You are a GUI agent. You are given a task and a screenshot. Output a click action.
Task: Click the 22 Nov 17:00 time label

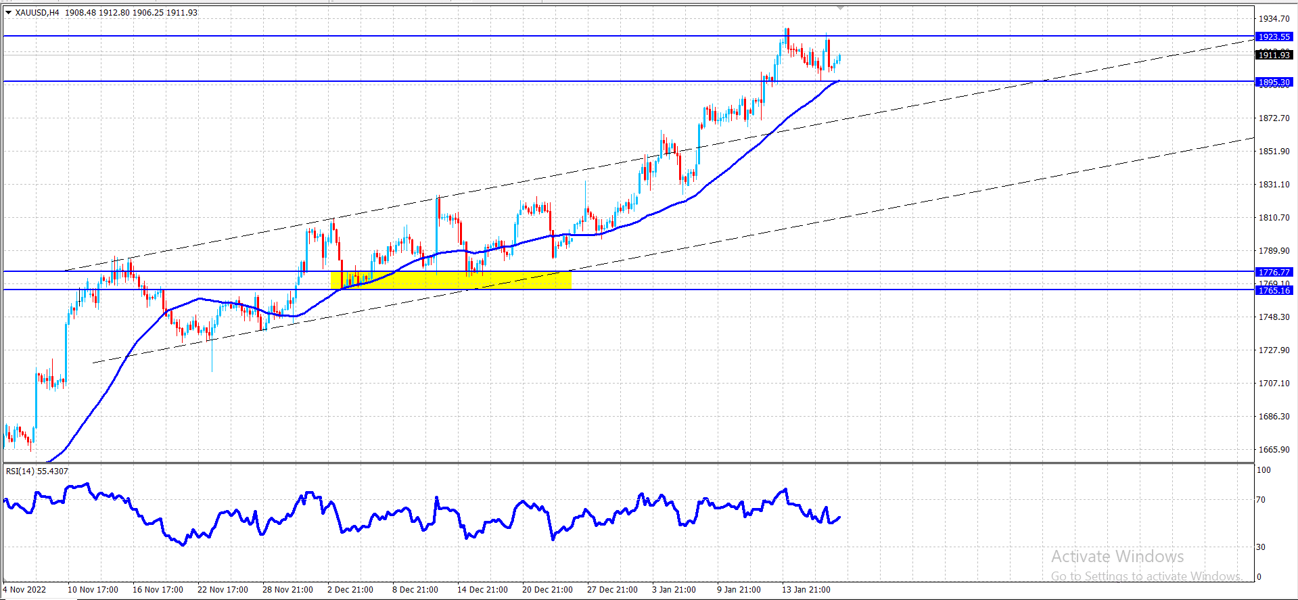(x=223, y=589)
